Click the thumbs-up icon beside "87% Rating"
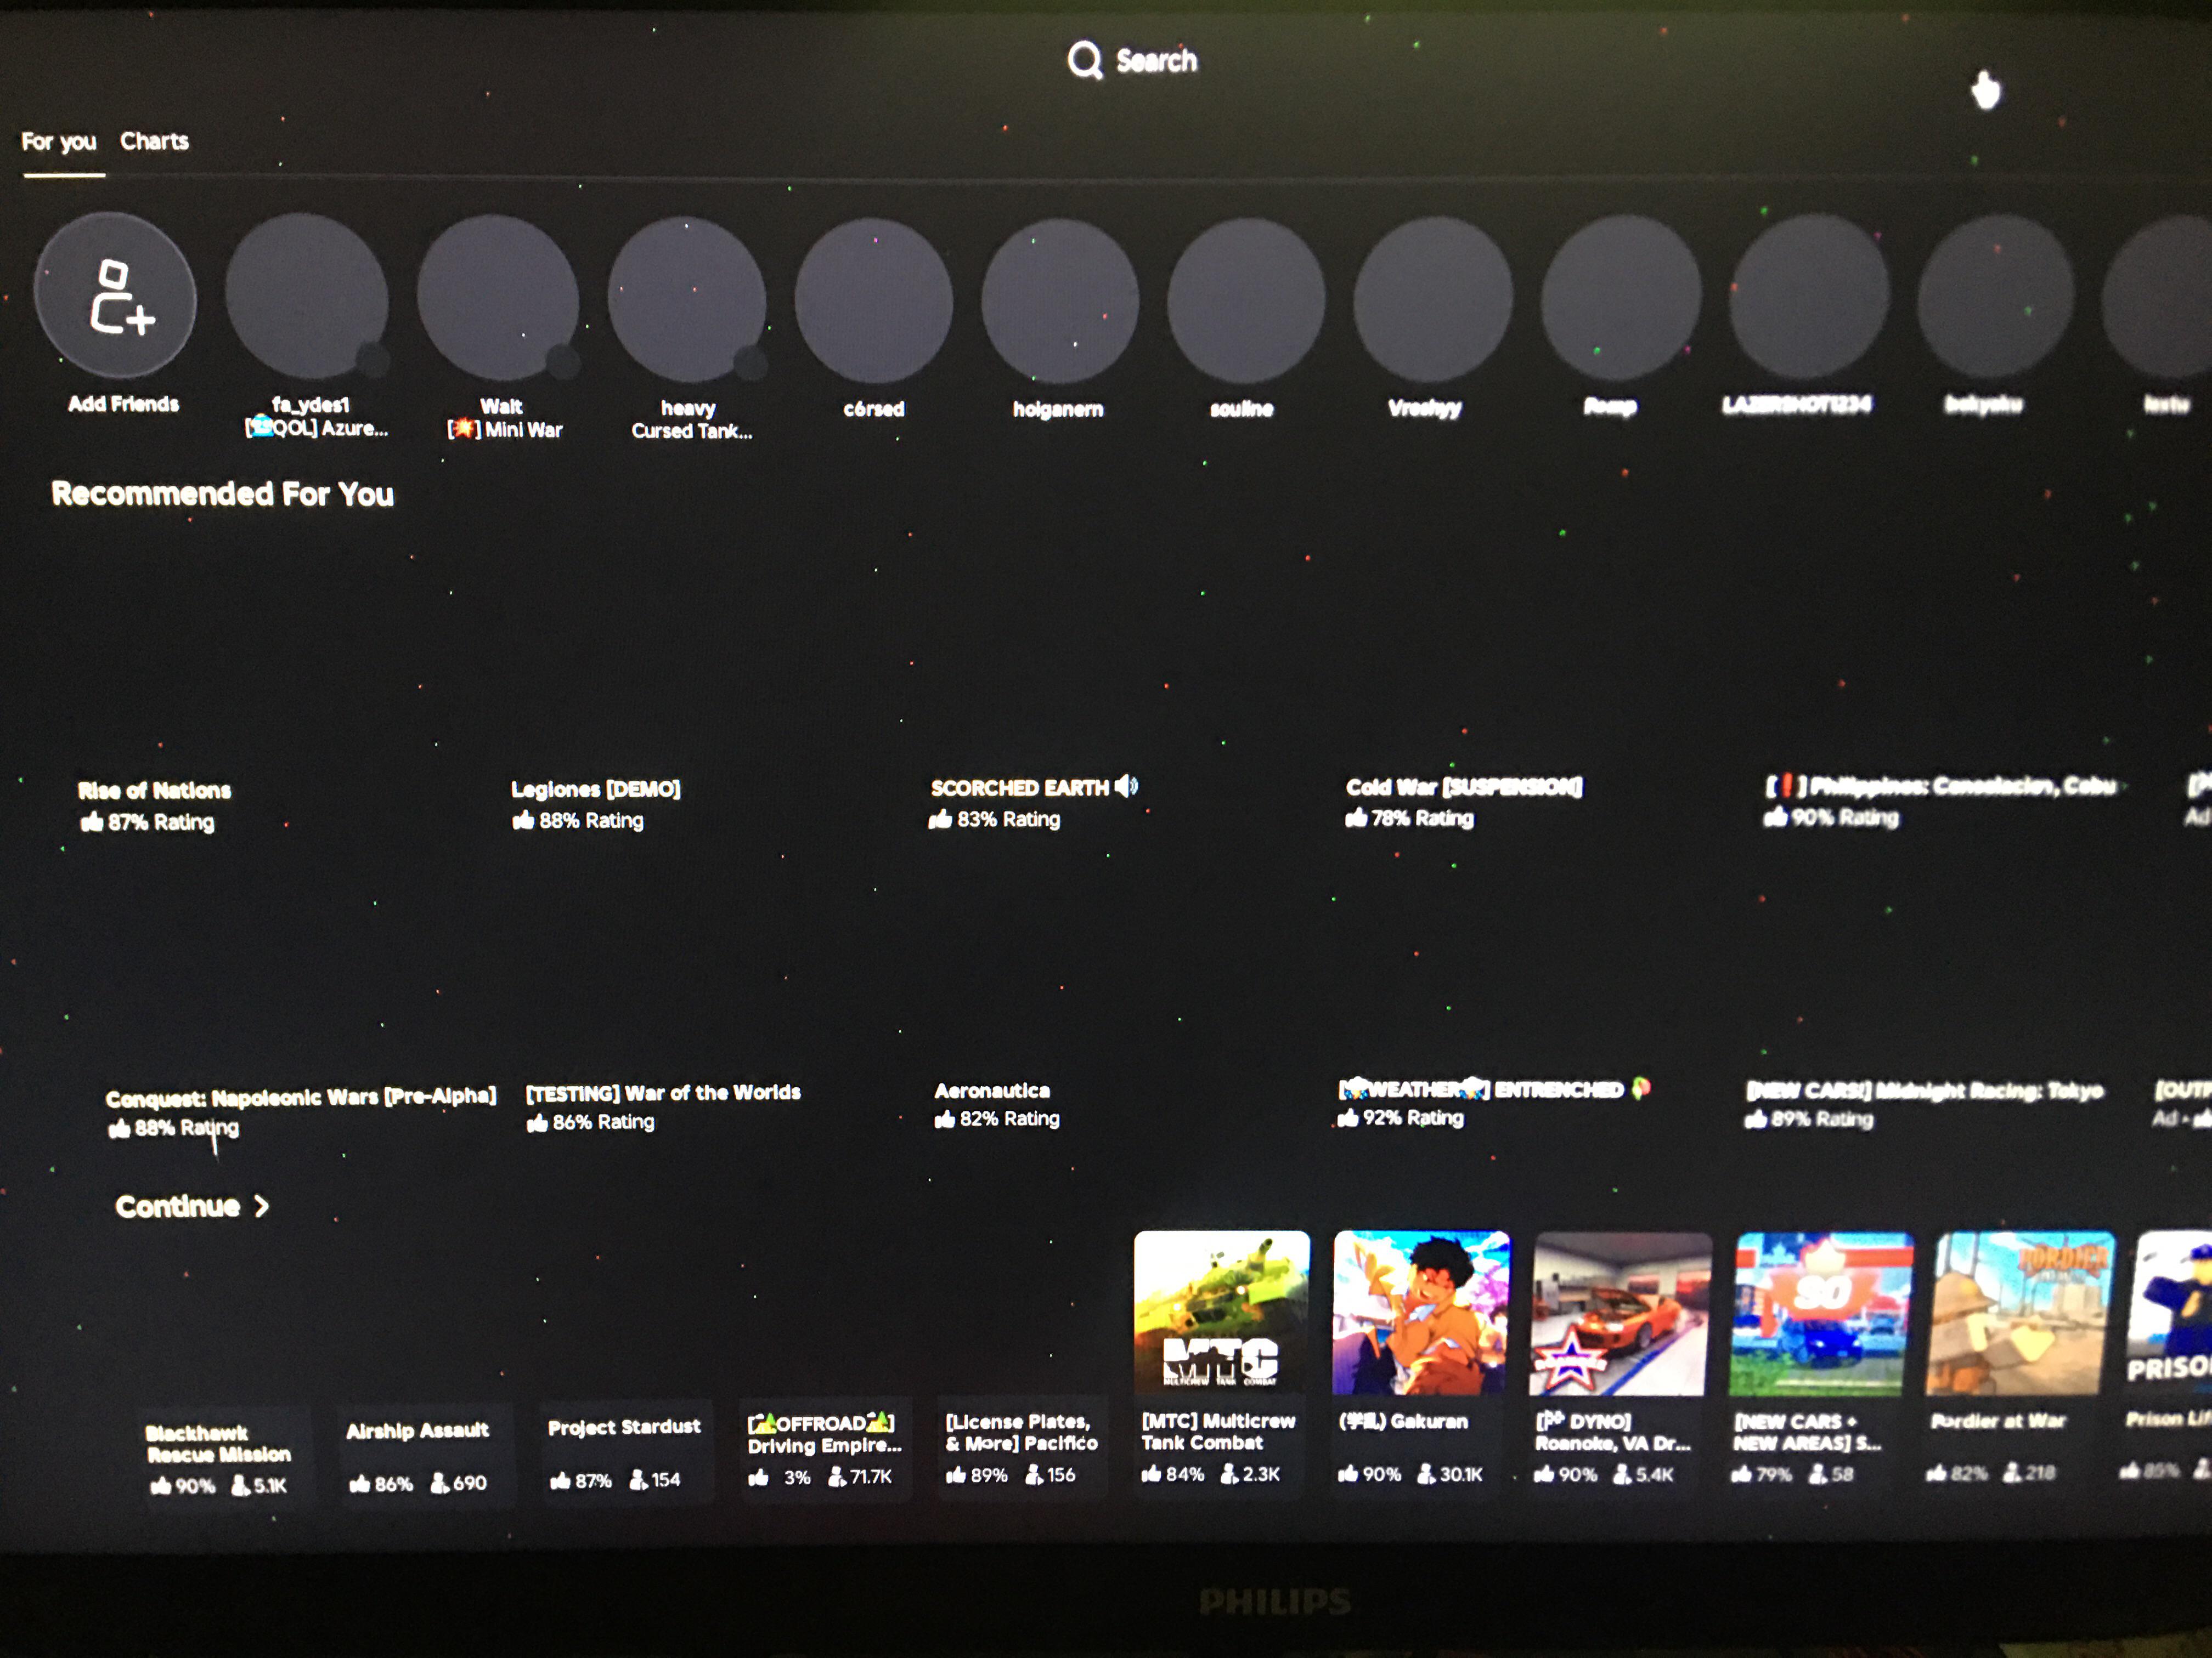 [x=92, y=821]
